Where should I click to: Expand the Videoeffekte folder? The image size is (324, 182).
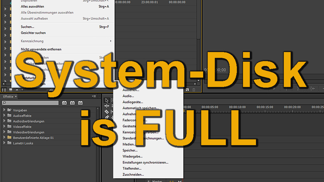click(4, 126)
